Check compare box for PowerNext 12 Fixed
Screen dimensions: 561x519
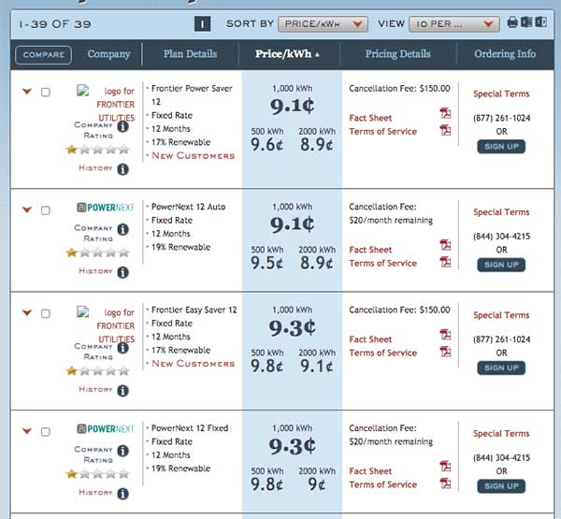click(x=46, y=432)
